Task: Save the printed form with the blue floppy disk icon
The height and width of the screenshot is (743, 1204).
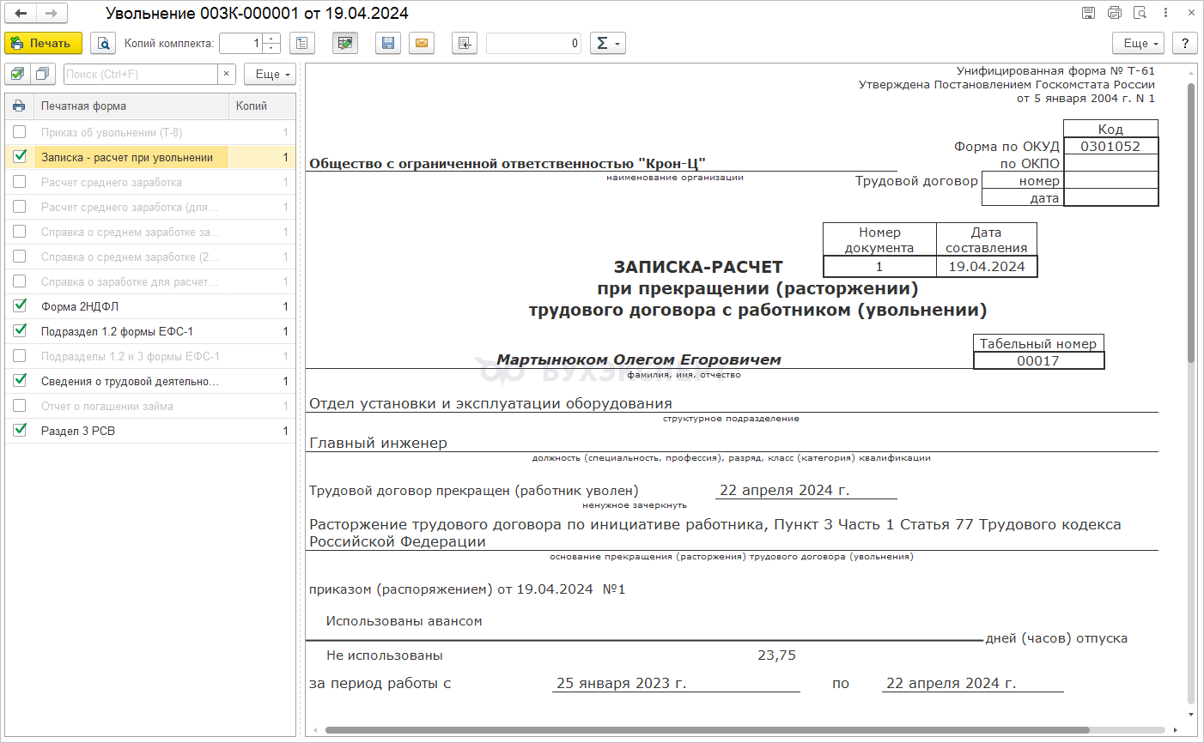Action: click(x=388, y=43)
